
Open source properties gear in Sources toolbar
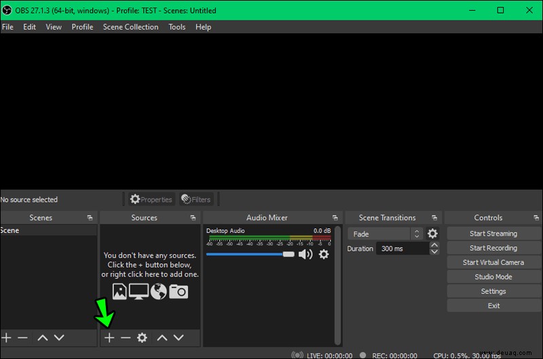click(x=142, y=337)
